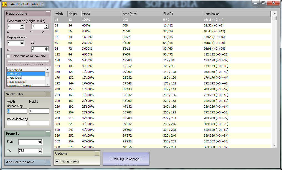Click the Height not dividable by field
Screen dimensions: 282x170
pos(39,123)
